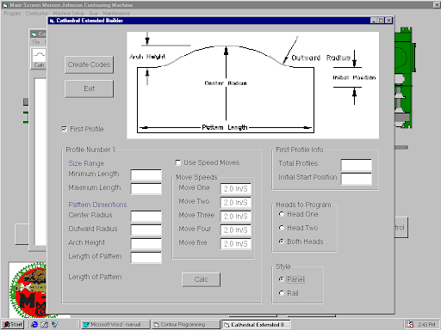Open the Contouring menu
Viewport: 441px width, 330px height.
pos(37,14)
